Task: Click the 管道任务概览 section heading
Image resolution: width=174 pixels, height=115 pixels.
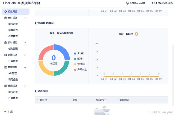Action: [x=46, y=23]
